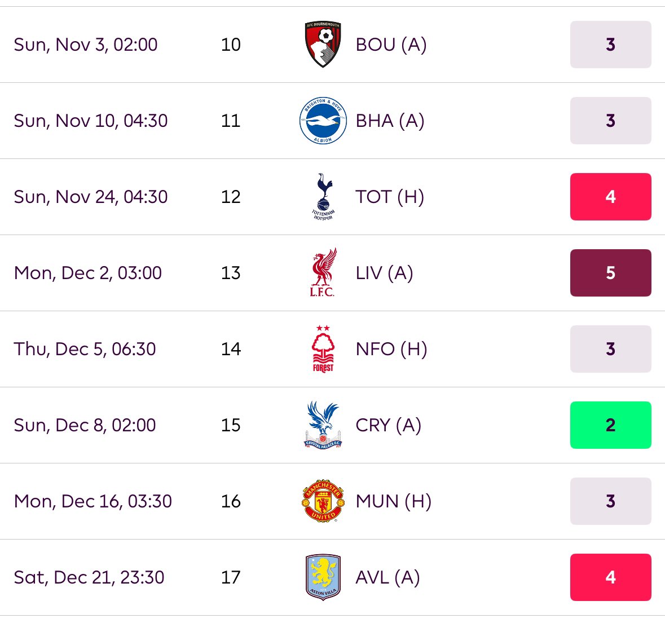Click the dark maroon difficulty 5 badge

[x=611, y=273]
